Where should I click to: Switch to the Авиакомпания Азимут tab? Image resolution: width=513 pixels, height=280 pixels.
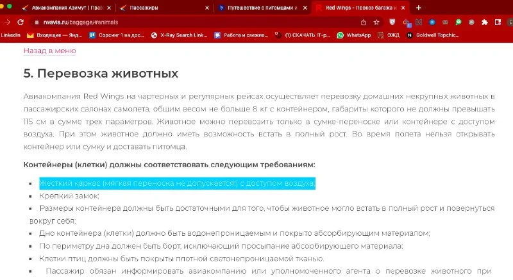coord(67,8)
